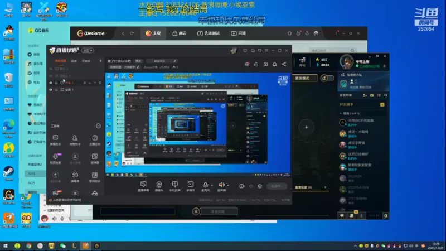The image size is (446, 251).
Task: Move the 文本 1 source down
Action: [95, 83]
